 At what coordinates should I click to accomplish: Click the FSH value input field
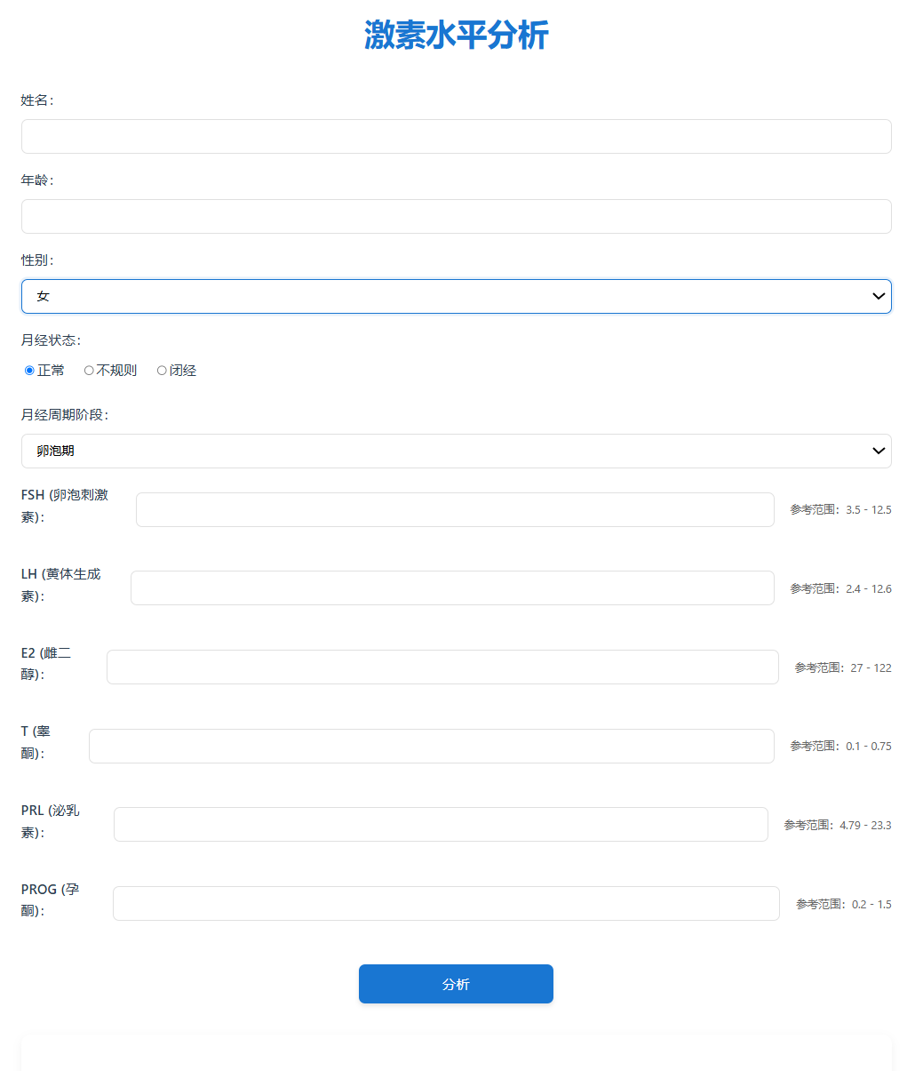pos(455,510)
